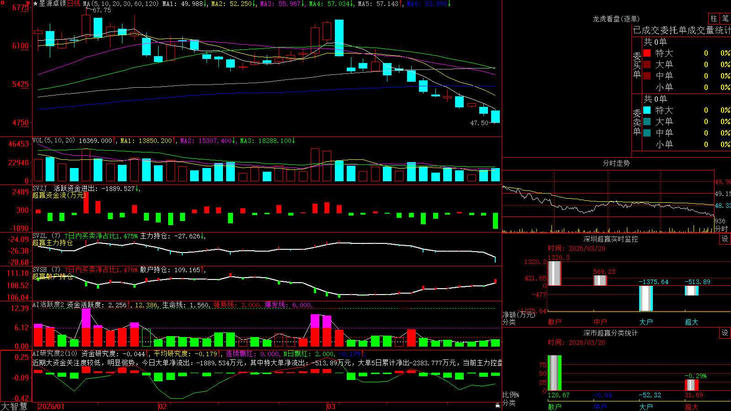Click the 大户 bar showing -1375.64

pos(646,298)
